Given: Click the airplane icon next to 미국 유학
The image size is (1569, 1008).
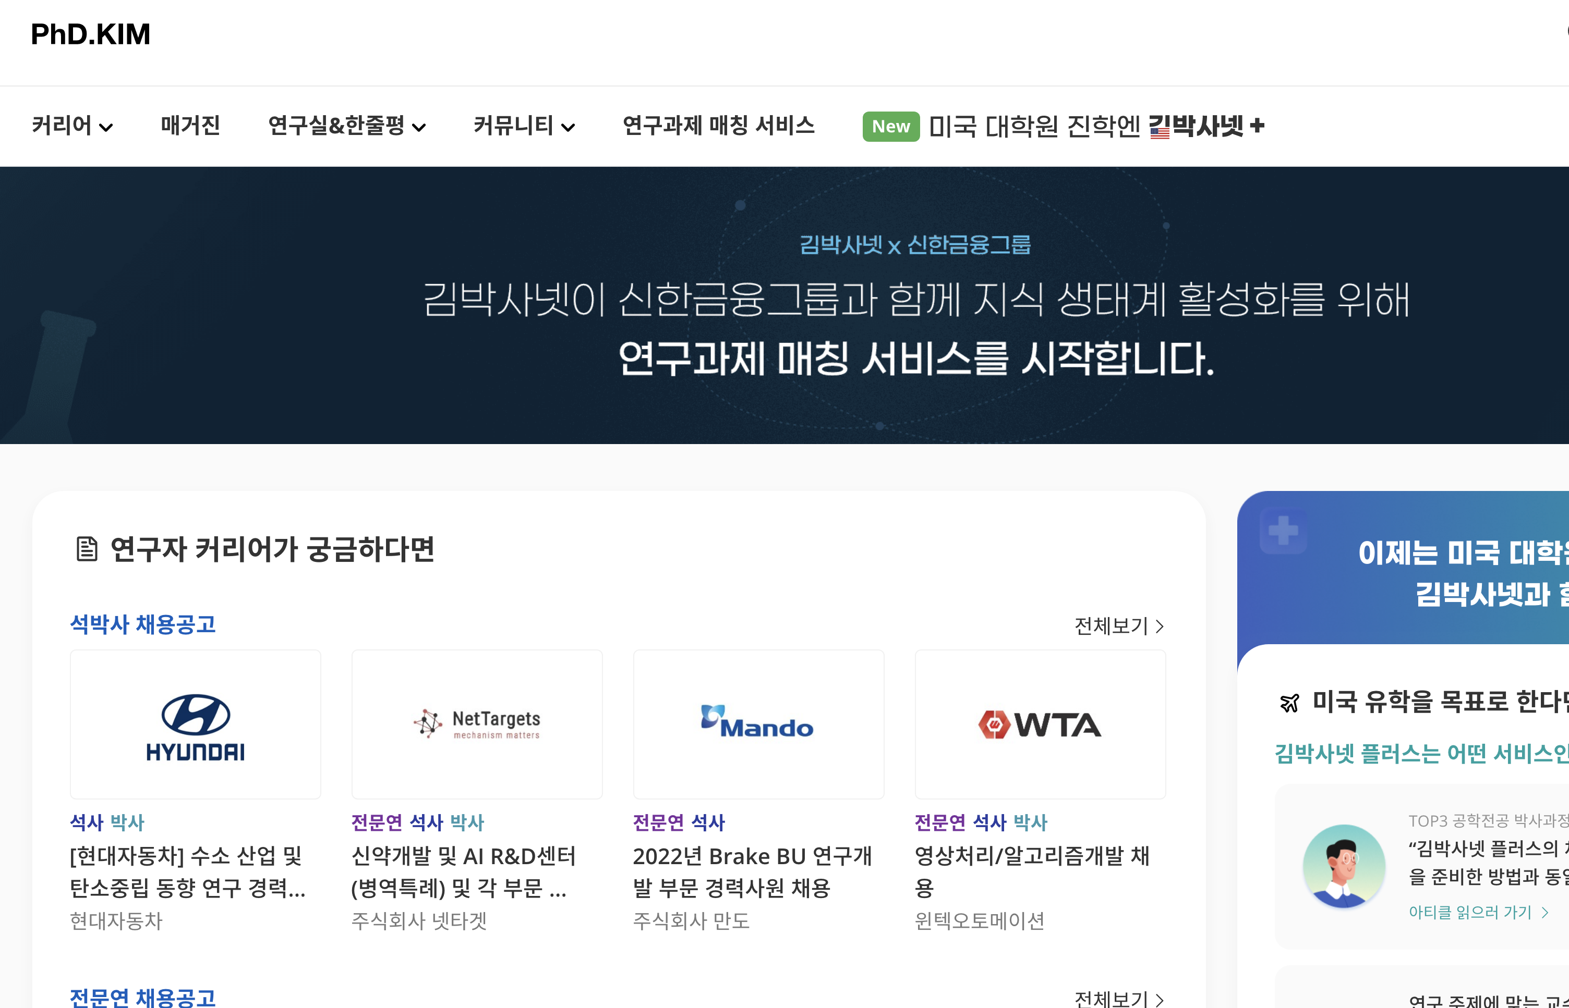Looking at the screenshot, I should [x=1289, y=703].
